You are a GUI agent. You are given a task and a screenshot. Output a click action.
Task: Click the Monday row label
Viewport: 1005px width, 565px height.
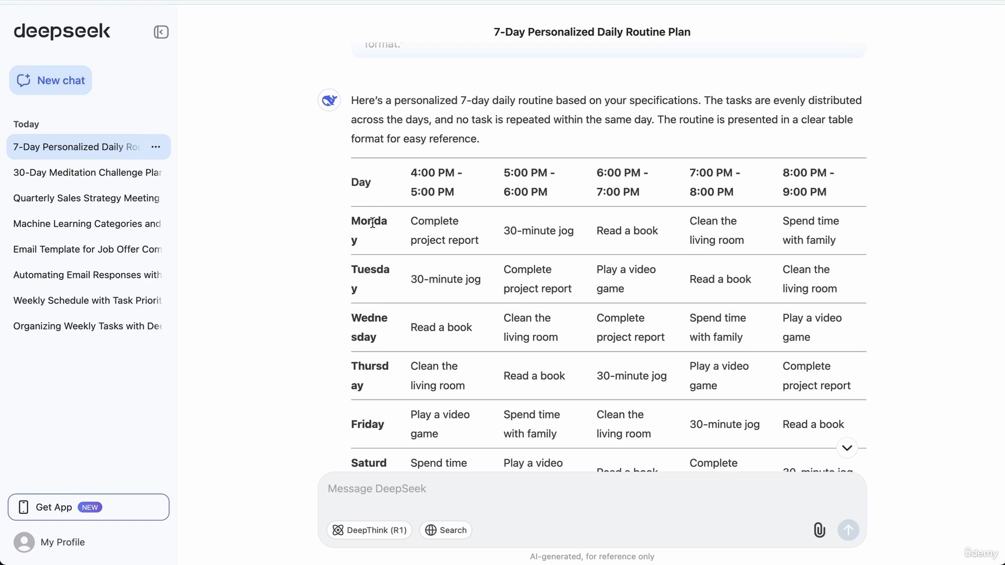click(369, 231)
